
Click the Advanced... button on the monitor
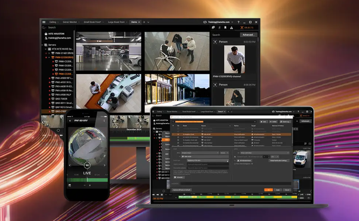248,35
